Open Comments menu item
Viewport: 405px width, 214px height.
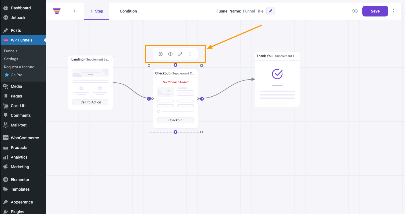[x=23, y=115]
